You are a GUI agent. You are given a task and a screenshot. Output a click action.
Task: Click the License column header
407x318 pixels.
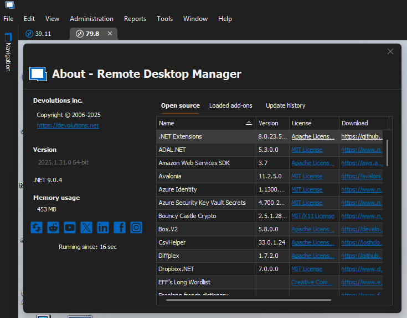coord(314,123)
